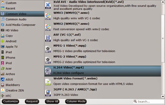Viewport: 165px width, 105px height.
Task: Click the Avid Media Composer icon
Action: (3, 25)
